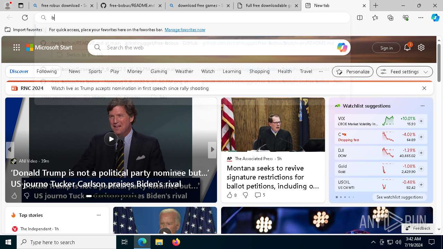Click the Copilot icon in web search box
443x249 pixels.
pos(342,47)
